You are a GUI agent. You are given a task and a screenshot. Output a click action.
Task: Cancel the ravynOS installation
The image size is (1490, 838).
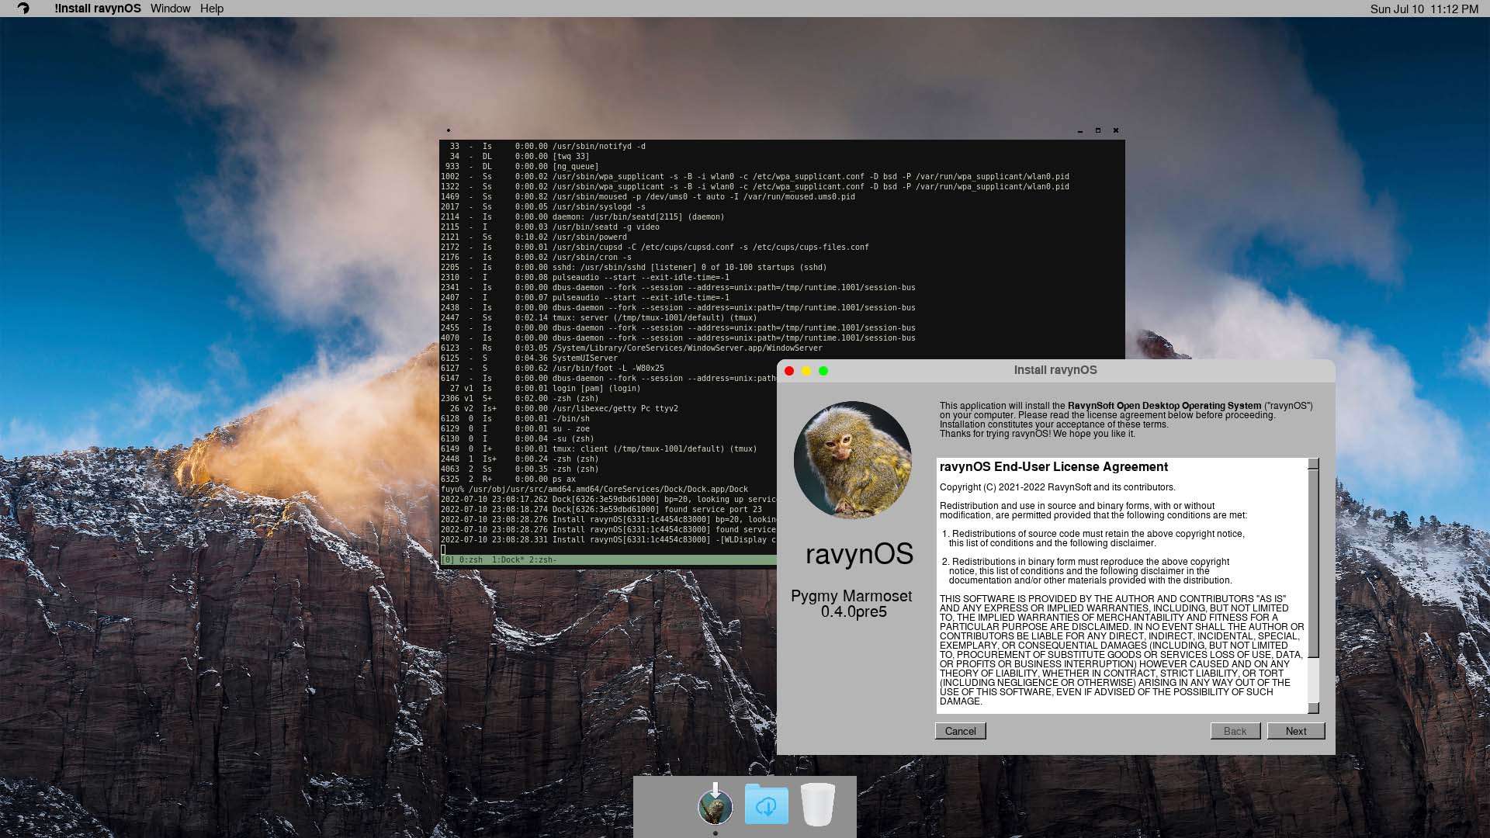point(960,731)
